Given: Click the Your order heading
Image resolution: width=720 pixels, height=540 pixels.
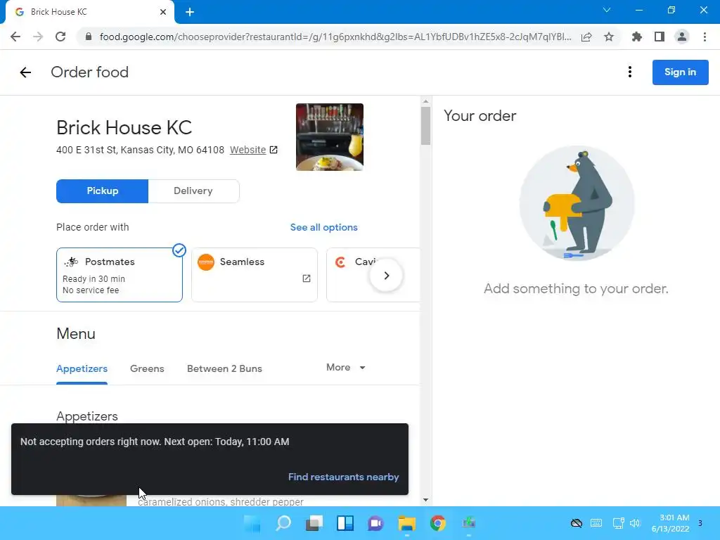Looking at the screenshot, I should click(480, 116).
